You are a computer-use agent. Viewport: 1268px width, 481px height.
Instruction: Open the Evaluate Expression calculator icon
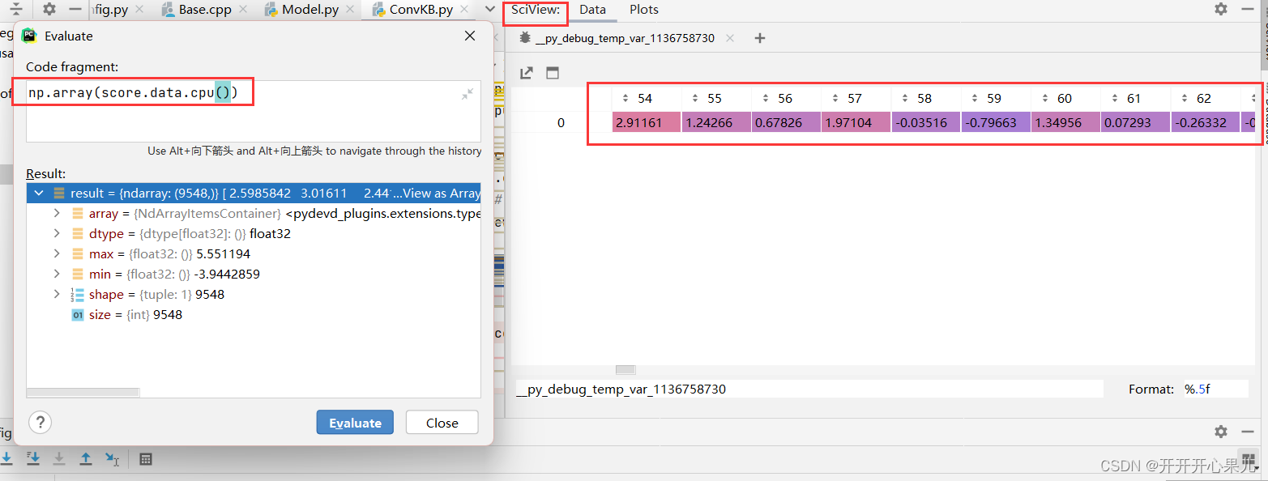click(145, 458)
